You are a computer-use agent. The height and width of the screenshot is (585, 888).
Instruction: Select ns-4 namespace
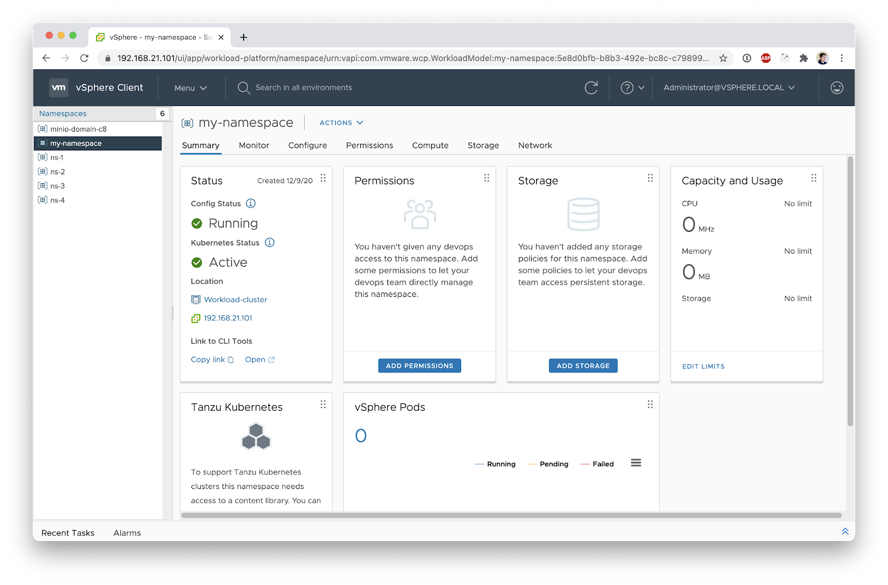[x=98, y=200]
